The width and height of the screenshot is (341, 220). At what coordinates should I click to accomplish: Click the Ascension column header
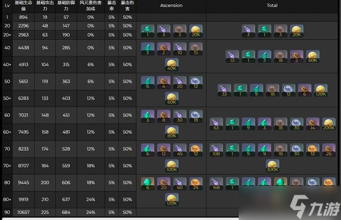pos(172,6)
